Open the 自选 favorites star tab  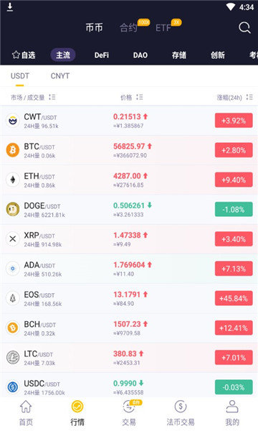[24, 55]
